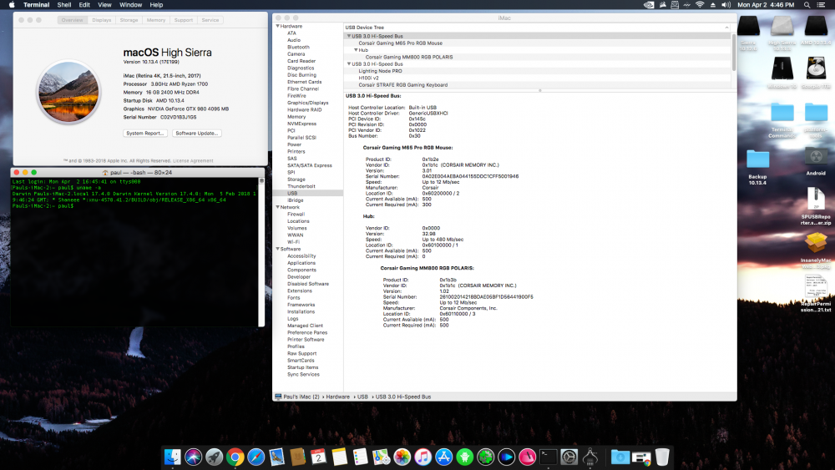The width and height of the screenshot is (835, 470).
Task: Open the Window menu
Action: click(130, 5)
